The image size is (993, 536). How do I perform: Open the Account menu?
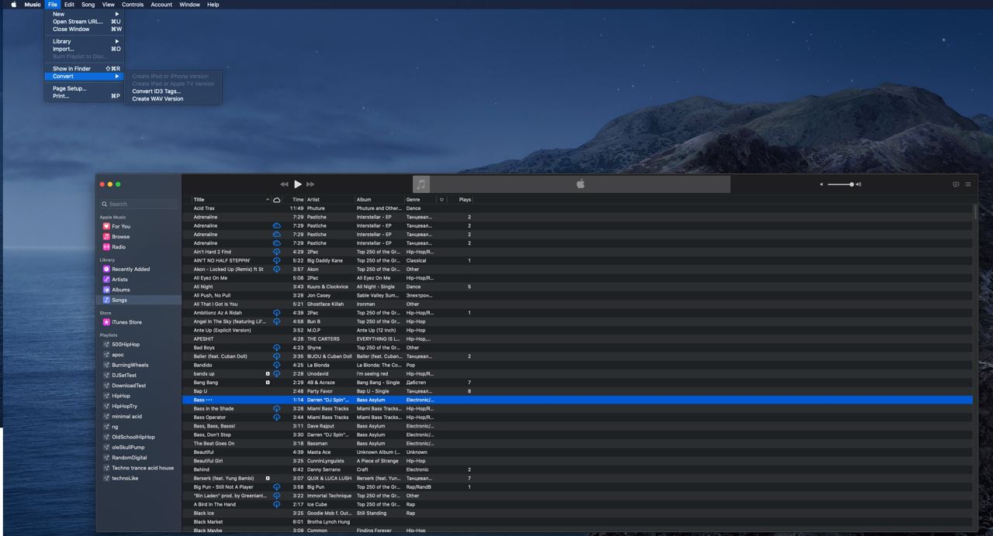click(161, 5)
